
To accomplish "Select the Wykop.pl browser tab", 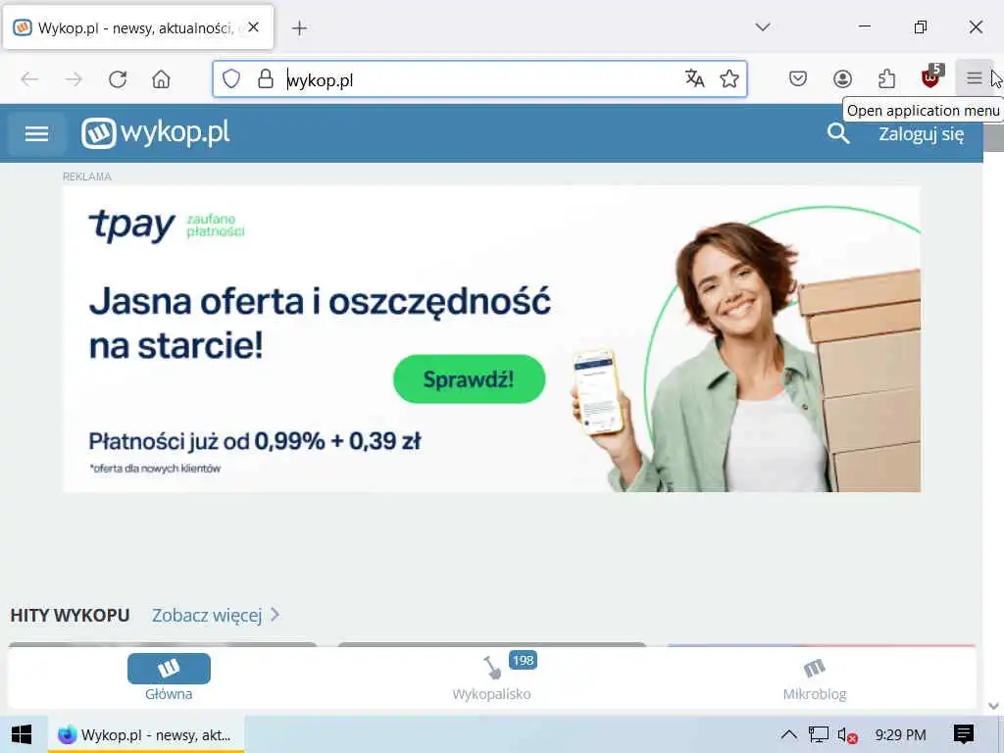I will (138, 27).
